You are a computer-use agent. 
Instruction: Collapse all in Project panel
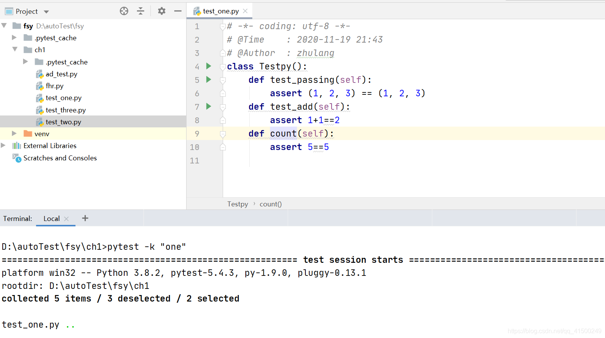pyautogui.click(x=140, y=11)
